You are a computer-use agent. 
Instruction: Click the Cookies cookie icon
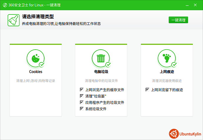point(36,58)
